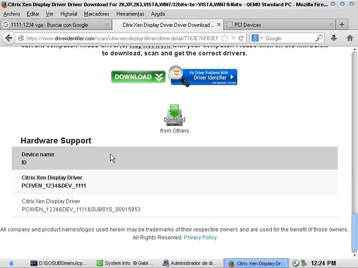Open the URL history dropdown arrow
Viewport: 358px width, 268px height.
(233, 38)
